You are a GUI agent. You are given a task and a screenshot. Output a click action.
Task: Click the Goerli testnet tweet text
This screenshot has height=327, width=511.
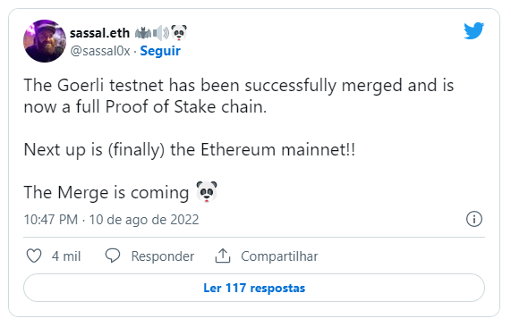pyautogui.click(x=239, y=96)
